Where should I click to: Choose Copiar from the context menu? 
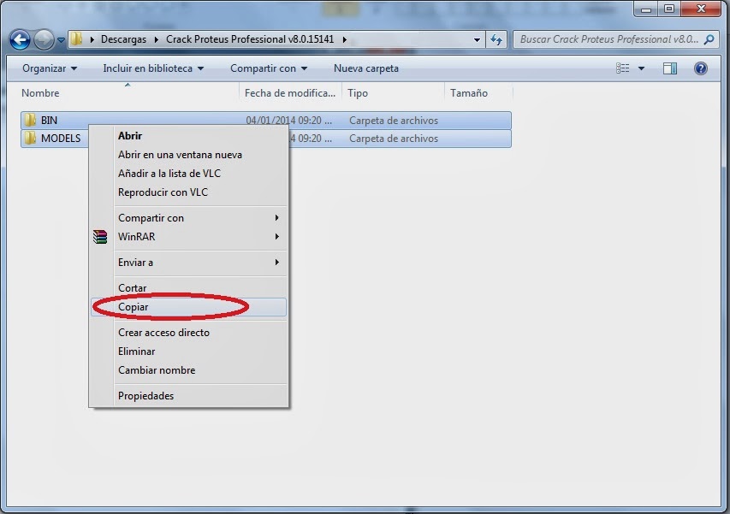point(188,307)
